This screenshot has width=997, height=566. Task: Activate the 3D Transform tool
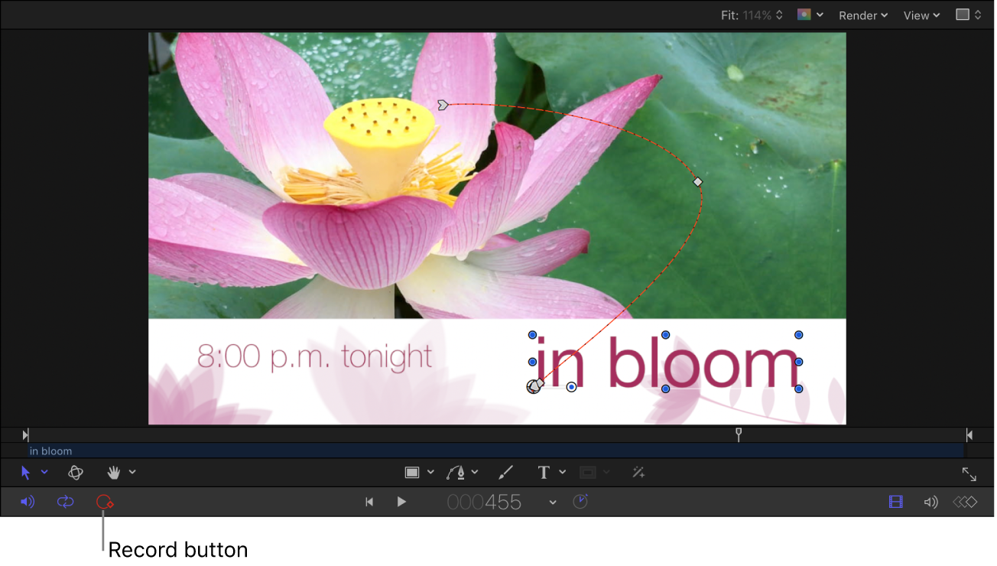point(76,472)
